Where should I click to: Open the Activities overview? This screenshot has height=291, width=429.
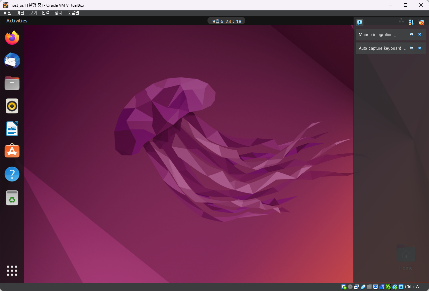17,21
